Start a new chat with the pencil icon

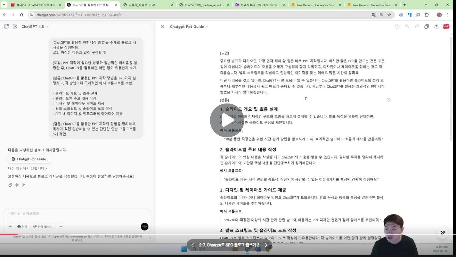15,26
